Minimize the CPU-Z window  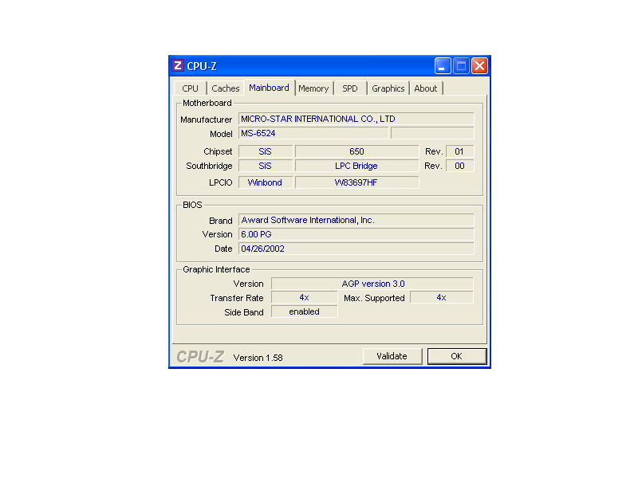point(443,66)
